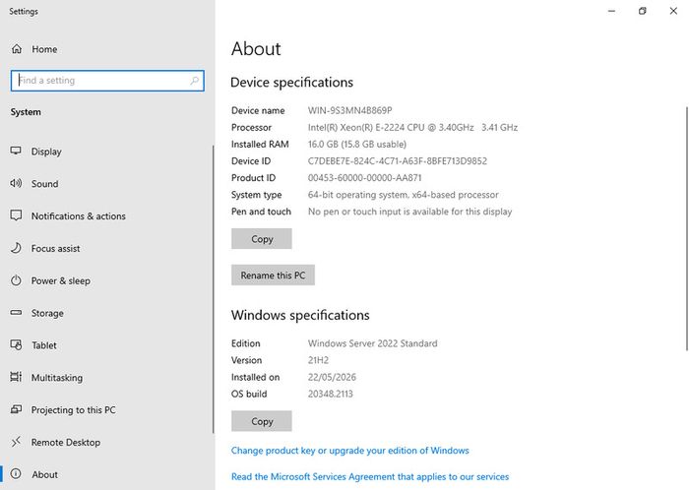The height and width of the screenshot is (490, 689).
Task: Select Storage in the sidebar
Action: pyautogui.click(x=106, y=313)
